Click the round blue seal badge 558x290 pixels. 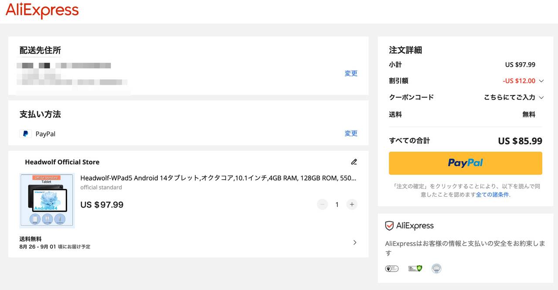[x=436, y=268]
